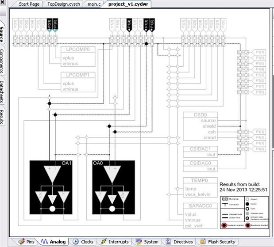Open the Interrupts lightning icon tab
The image size is (274, 247).
coord(104,242)
